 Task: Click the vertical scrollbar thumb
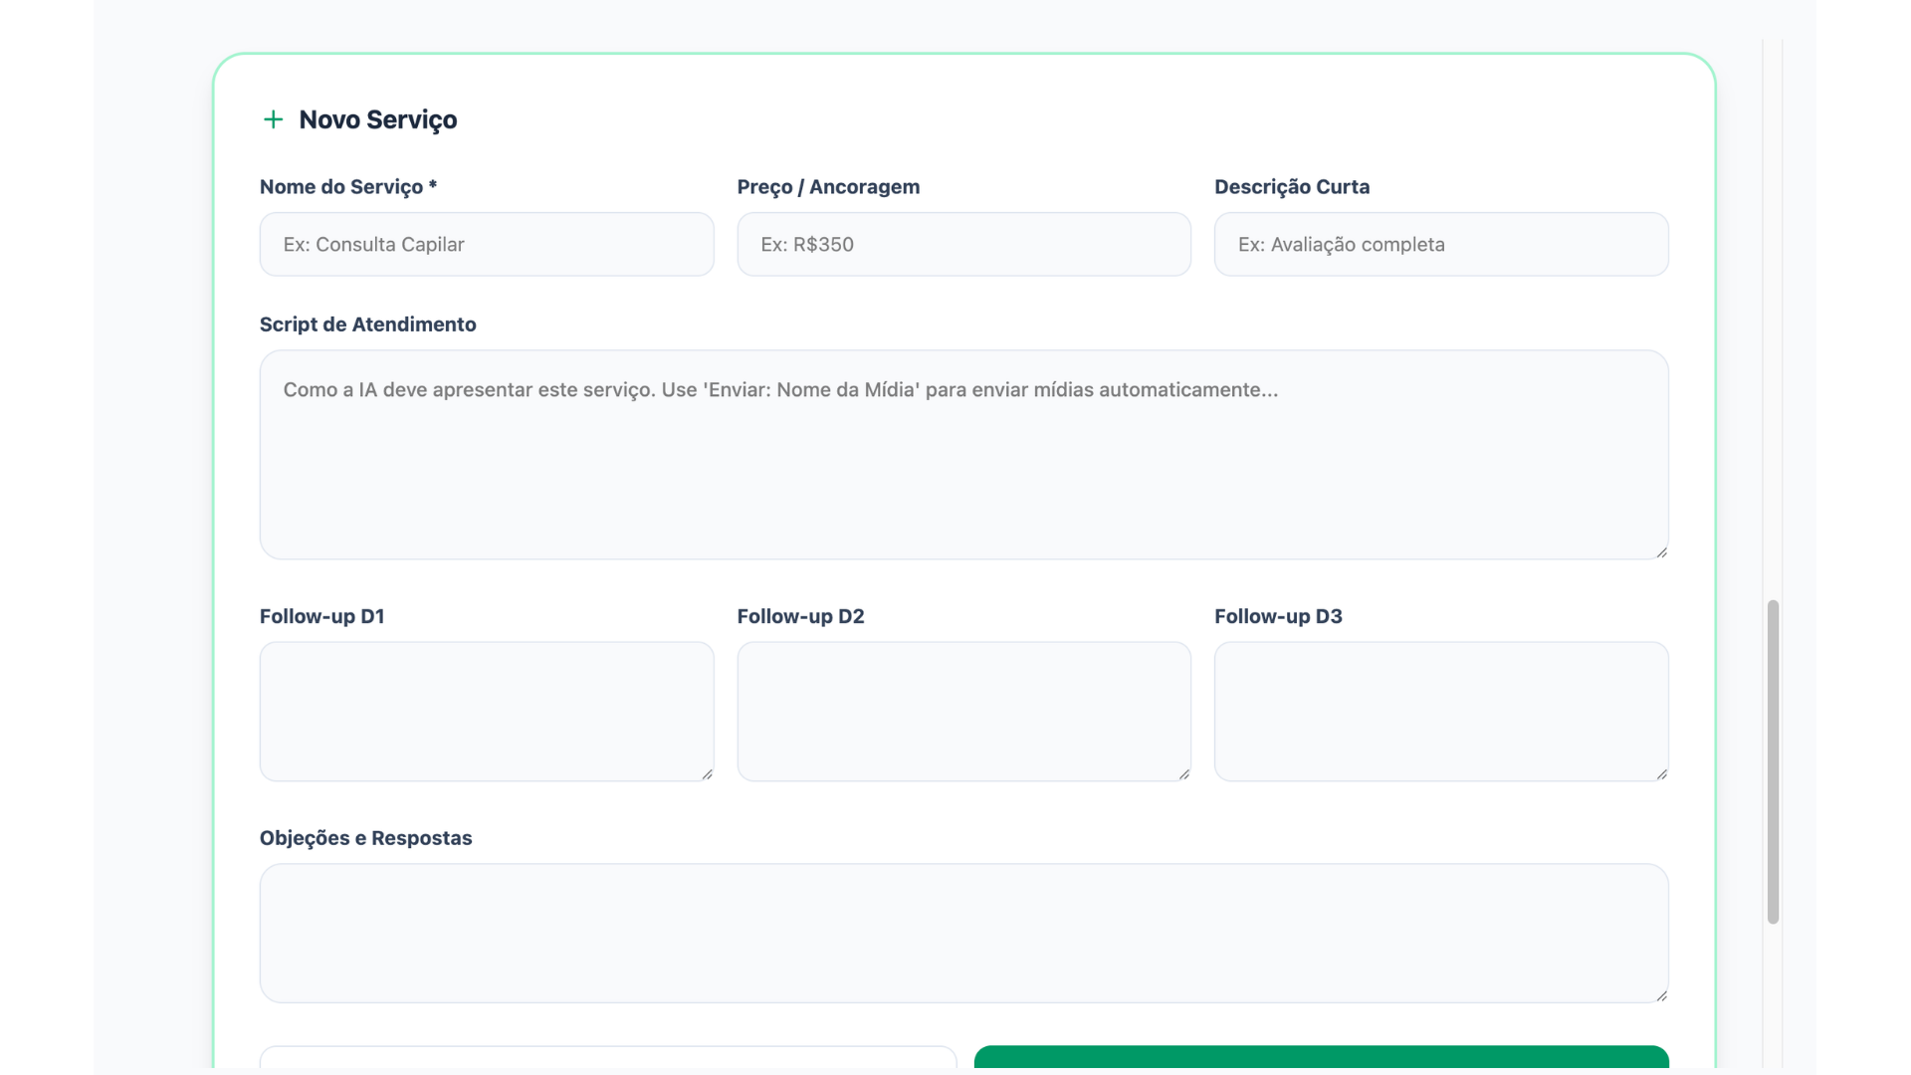(1773, 761)
